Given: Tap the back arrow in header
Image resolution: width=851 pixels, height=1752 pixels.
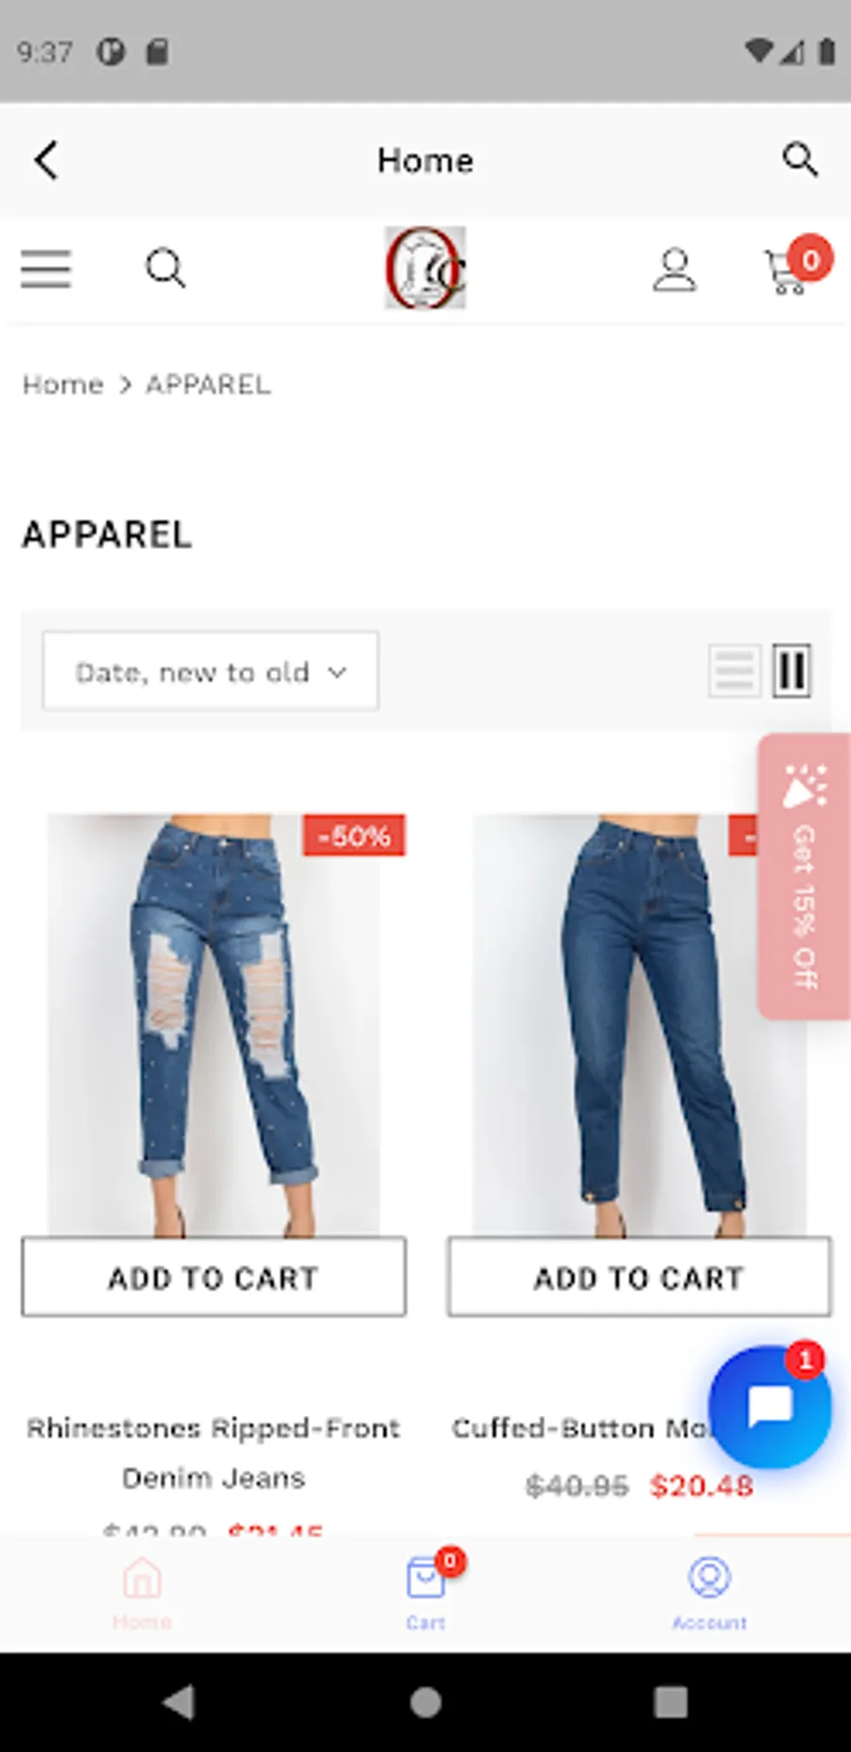Looking at the screenshot, I should click(46, 160).
